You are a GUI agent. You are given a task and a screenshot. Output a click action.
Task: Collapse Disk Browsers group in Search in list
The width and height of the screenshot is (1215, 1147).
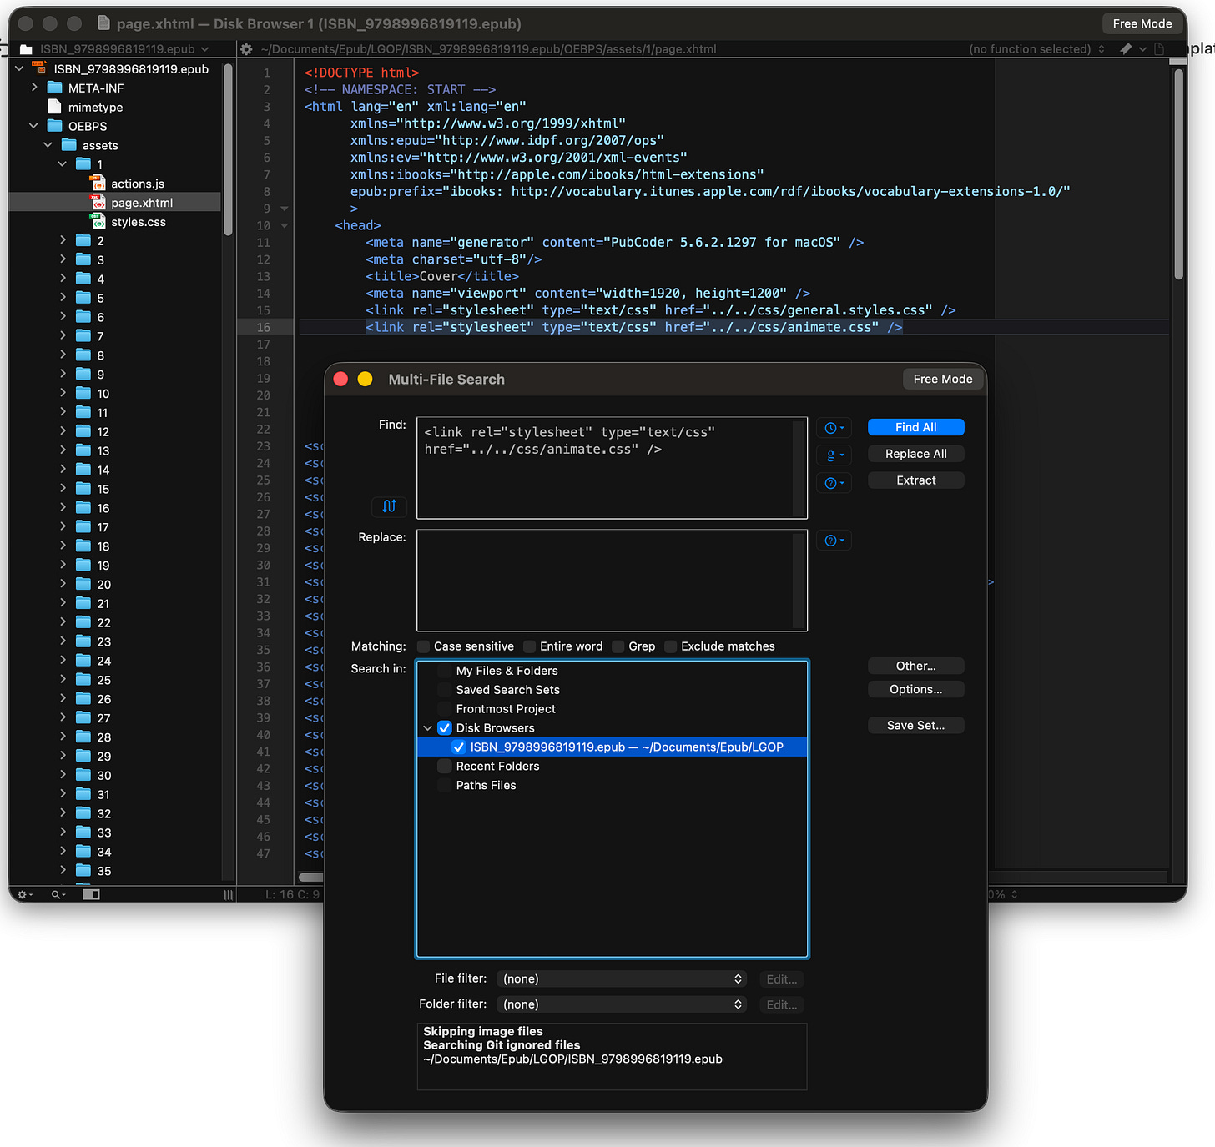click(x=428, y=728)
